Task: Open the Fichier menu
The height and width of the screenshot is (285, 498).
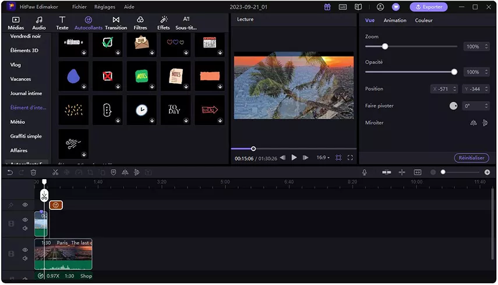Action: point(79,6)
